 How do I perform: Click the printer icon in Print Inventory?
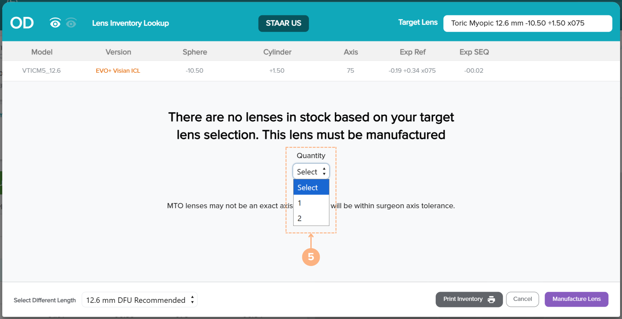pyautogui.click(x=491, y=300)
